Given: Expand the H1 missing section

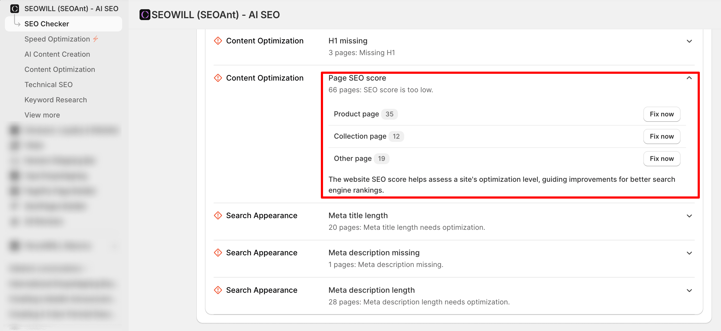Looking at the screenshot, I should (689, 42).
